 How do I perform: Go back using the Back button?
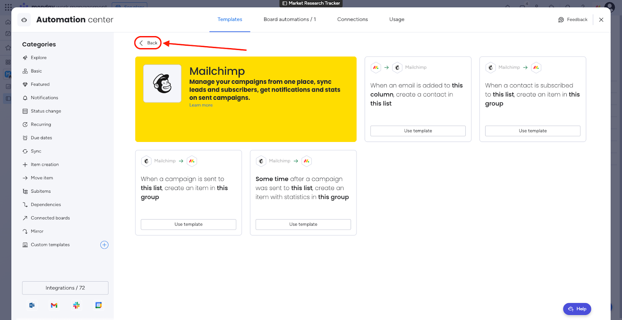click(148, 43)
